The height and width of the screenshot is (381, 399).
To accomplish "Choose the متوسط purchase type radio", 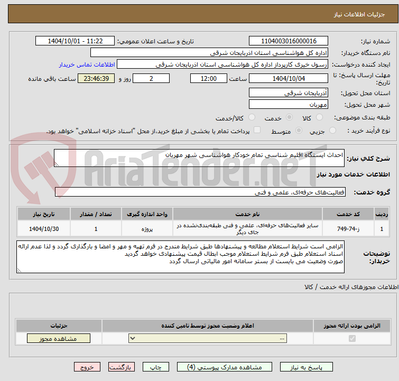I will (x=299, y=131).
